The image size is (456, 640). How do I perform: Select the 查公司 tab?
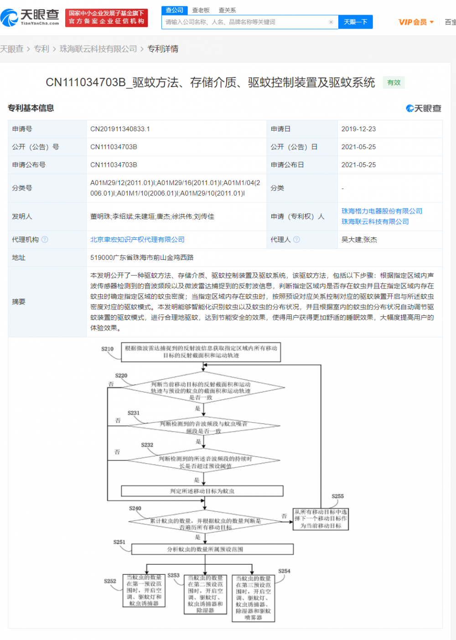174,10
